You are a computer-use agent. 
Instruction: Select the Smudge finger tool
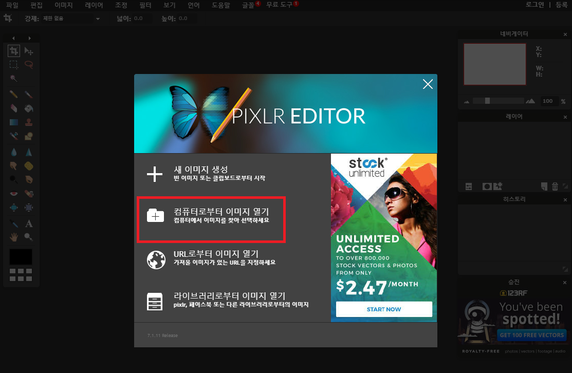coord(14,166)
